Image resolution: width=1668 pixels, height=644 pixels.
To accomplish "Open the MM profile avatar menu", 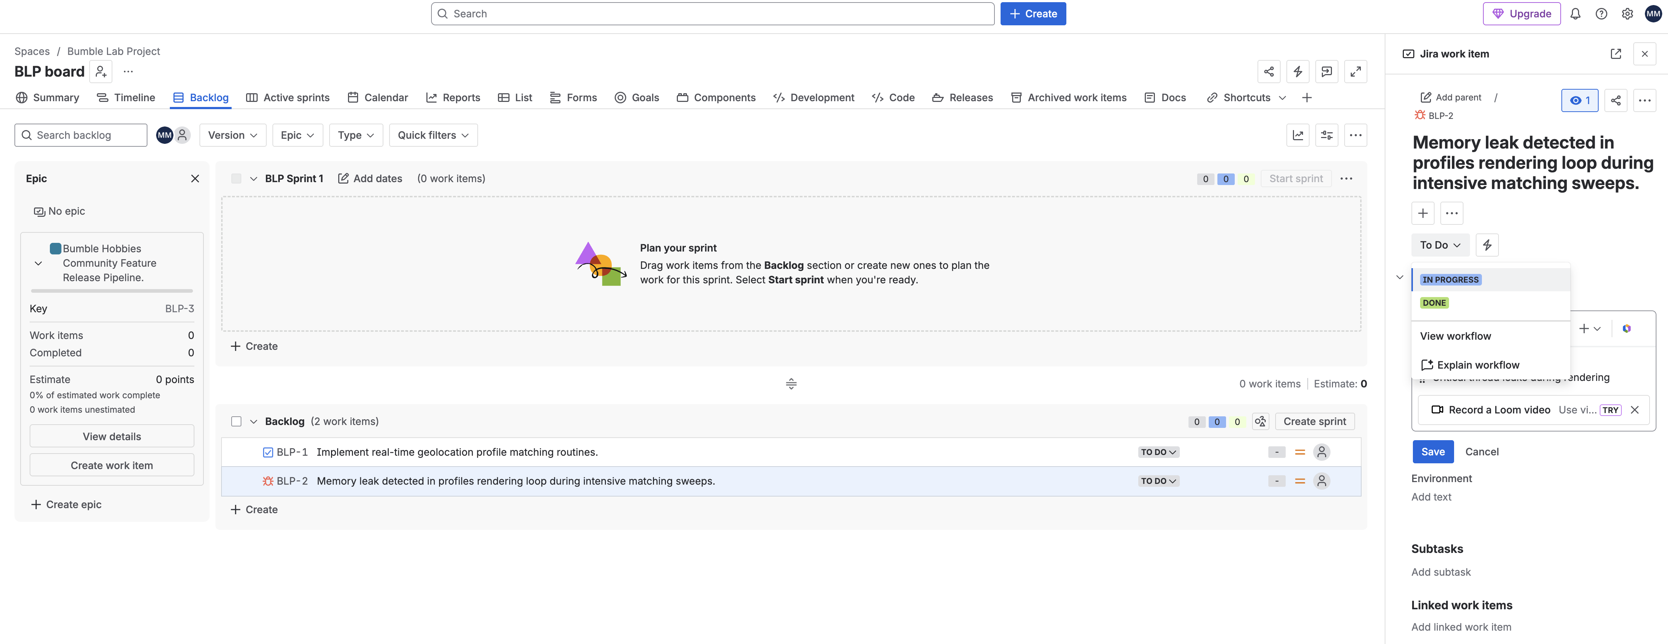I will (x=1653, y=14).
